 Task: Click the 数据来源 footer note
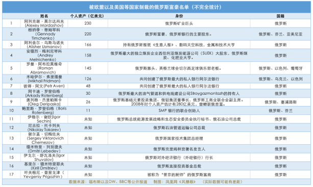(x=108, y=182)
